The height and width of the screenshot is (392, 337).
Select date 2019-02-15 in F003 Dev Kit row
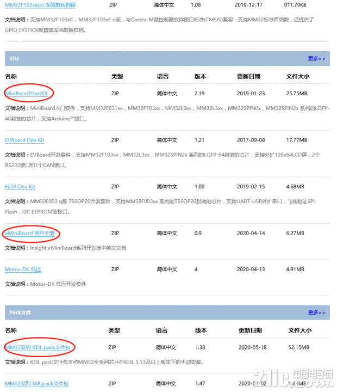[x=251, y=187]
